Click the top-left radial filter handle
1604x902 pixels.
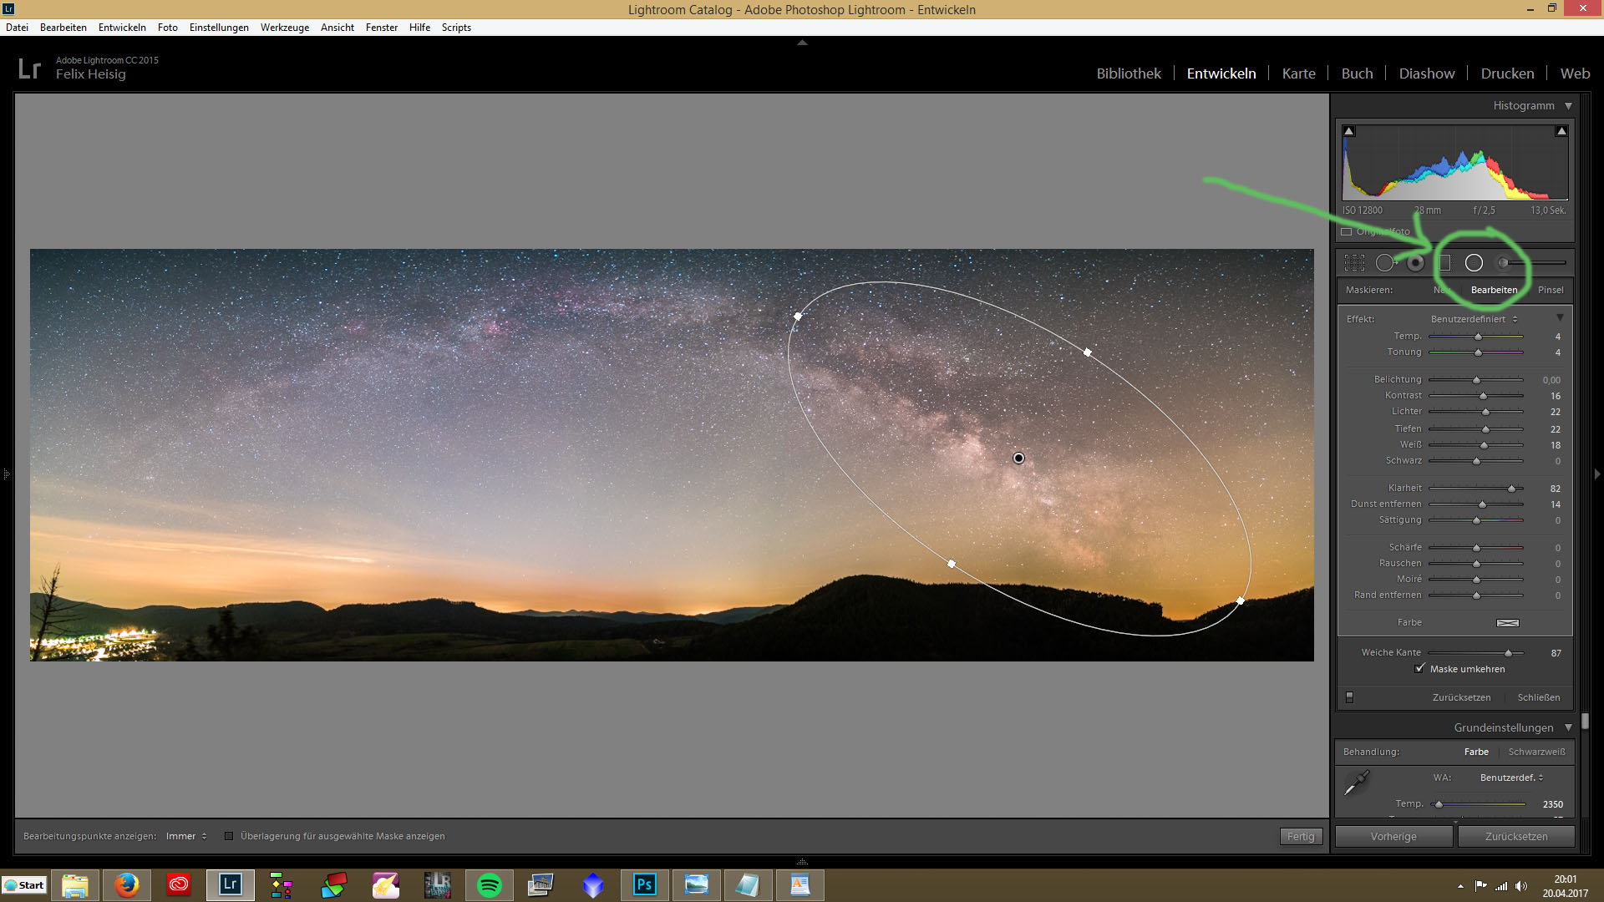click(x=798, y=316)
